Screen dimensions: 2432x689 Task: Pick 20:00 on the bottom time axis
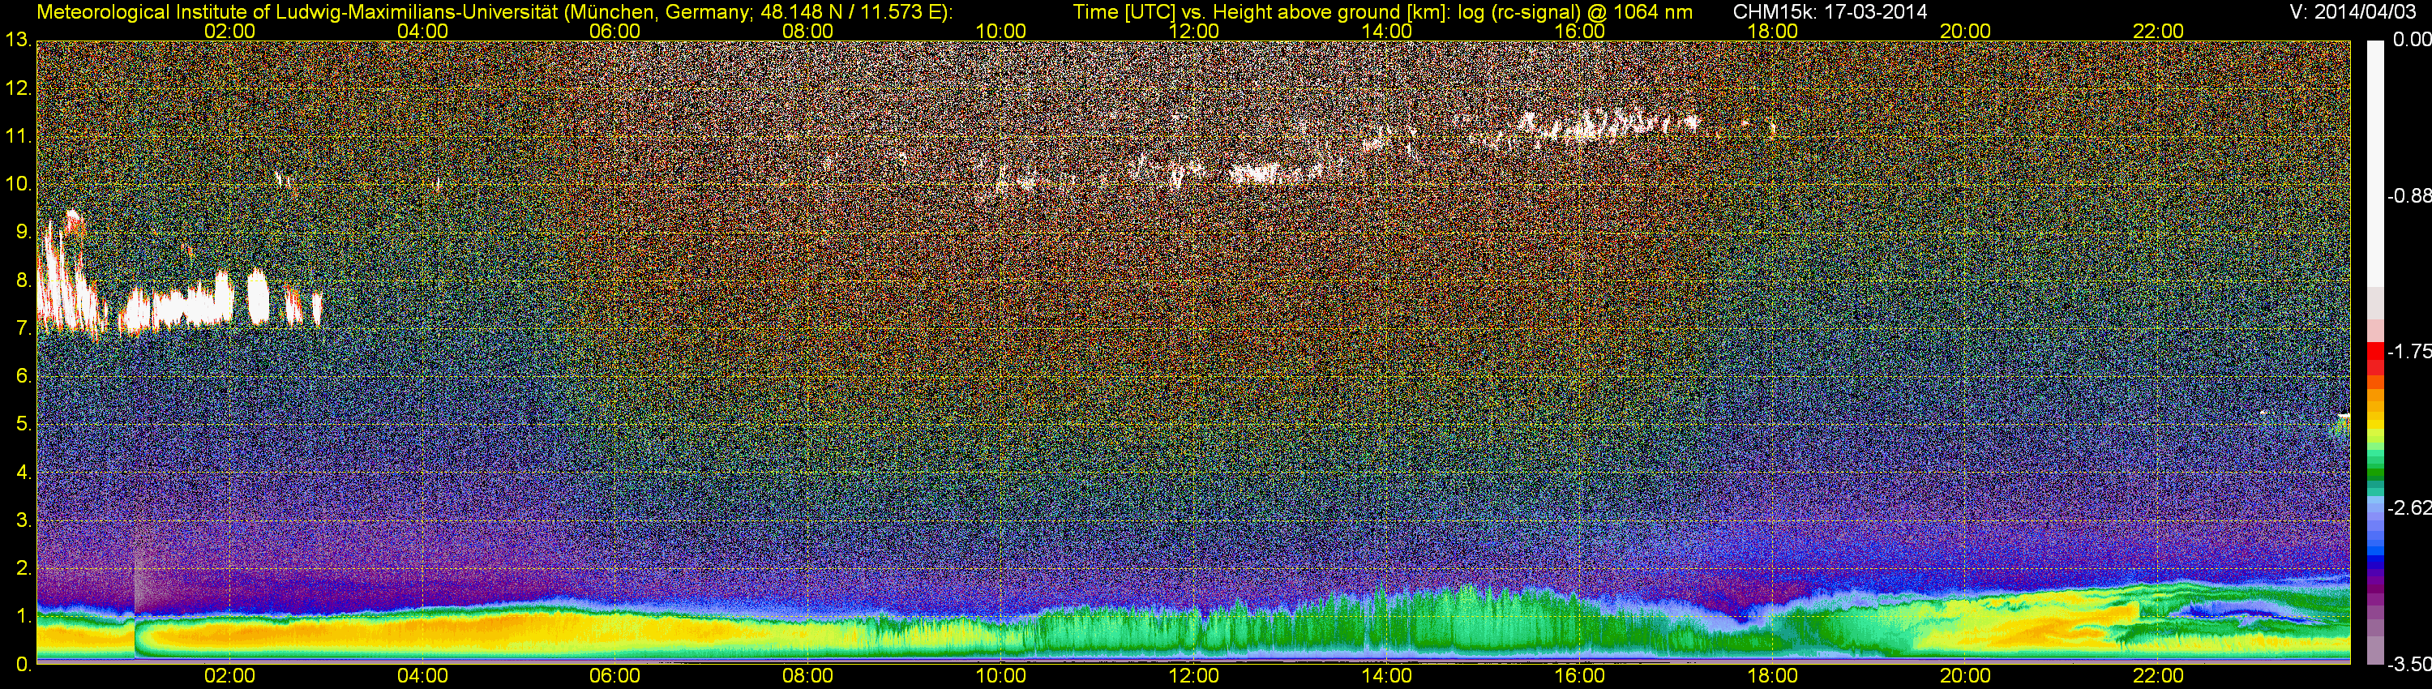coord(1965,676)
